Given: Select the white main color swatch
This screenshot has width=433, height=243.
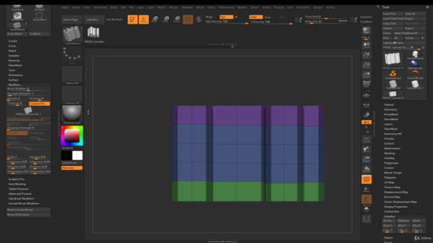Looking at the screenshot, I should (x=77, y=155).
